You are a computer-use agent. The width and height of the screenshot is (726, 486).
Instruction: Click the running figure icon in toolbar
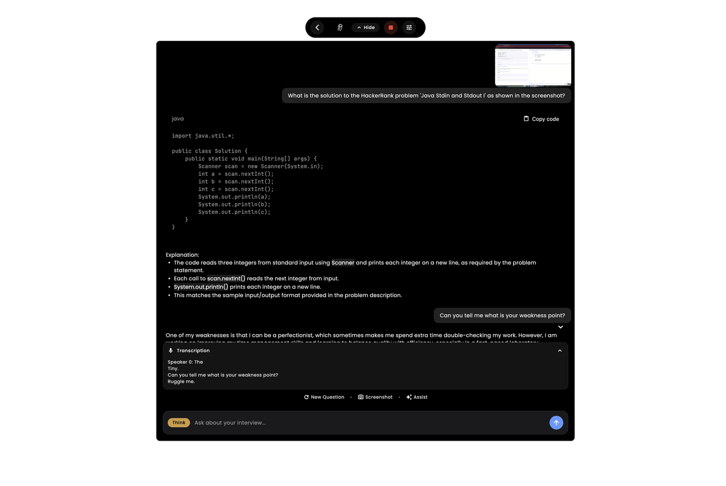[x=340, y=27]
